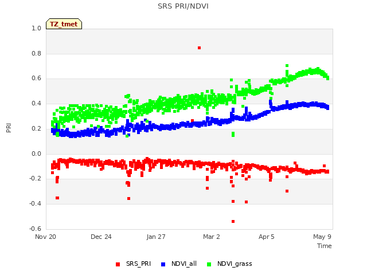Image resolution: width=367 pixels, height=275 pixels.
Task: Click the Dec 24 x-axis tick
Action: tap(101, 237)
